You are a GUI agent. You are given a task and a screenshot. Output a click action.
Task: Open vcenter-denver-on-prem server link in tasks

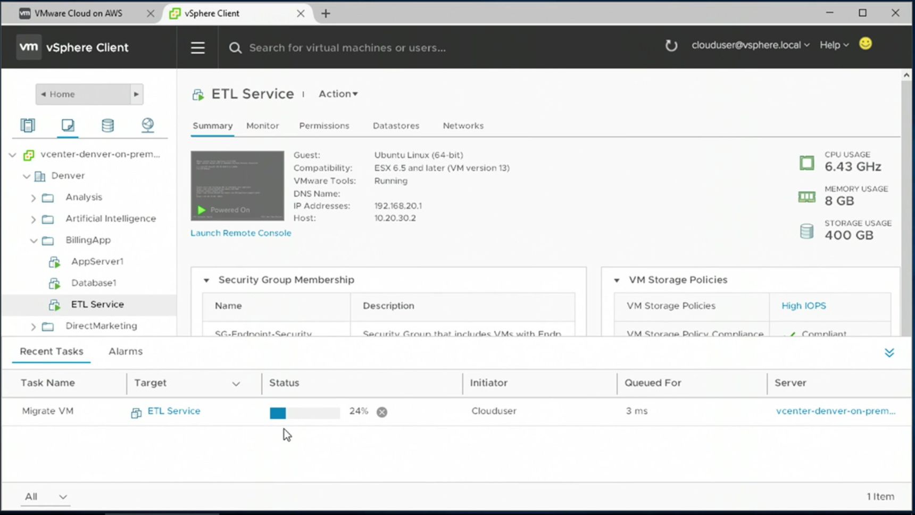pyautogui.click(x=835, y=411)
